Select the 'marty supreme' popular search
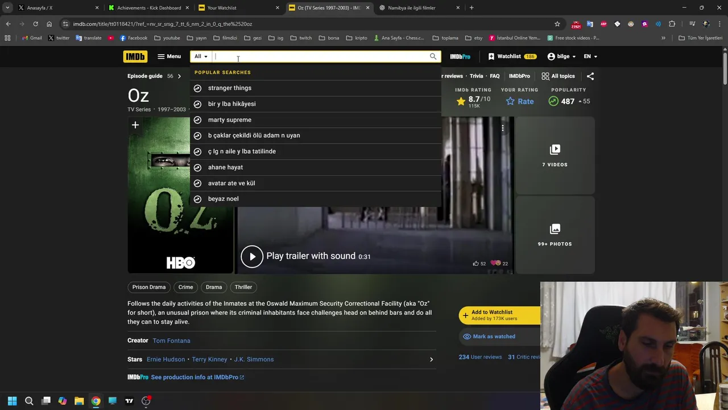This screenshot has height=410, width=728. 316,120
